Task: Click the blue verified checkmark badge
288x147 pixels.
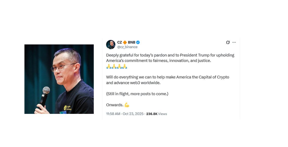Action: point(138,42)
